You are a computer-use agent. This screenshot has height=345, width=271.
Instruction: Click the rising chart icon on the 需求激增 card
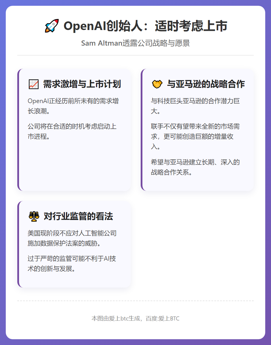pyautogui.click(x=34, y=84)
